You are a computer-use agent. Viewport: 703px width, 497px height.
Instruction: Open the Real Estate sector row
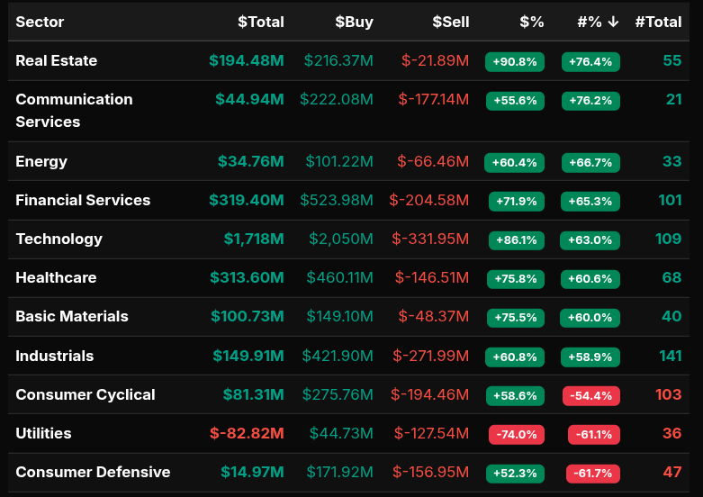pyautogui.click(x=57, y=61)
